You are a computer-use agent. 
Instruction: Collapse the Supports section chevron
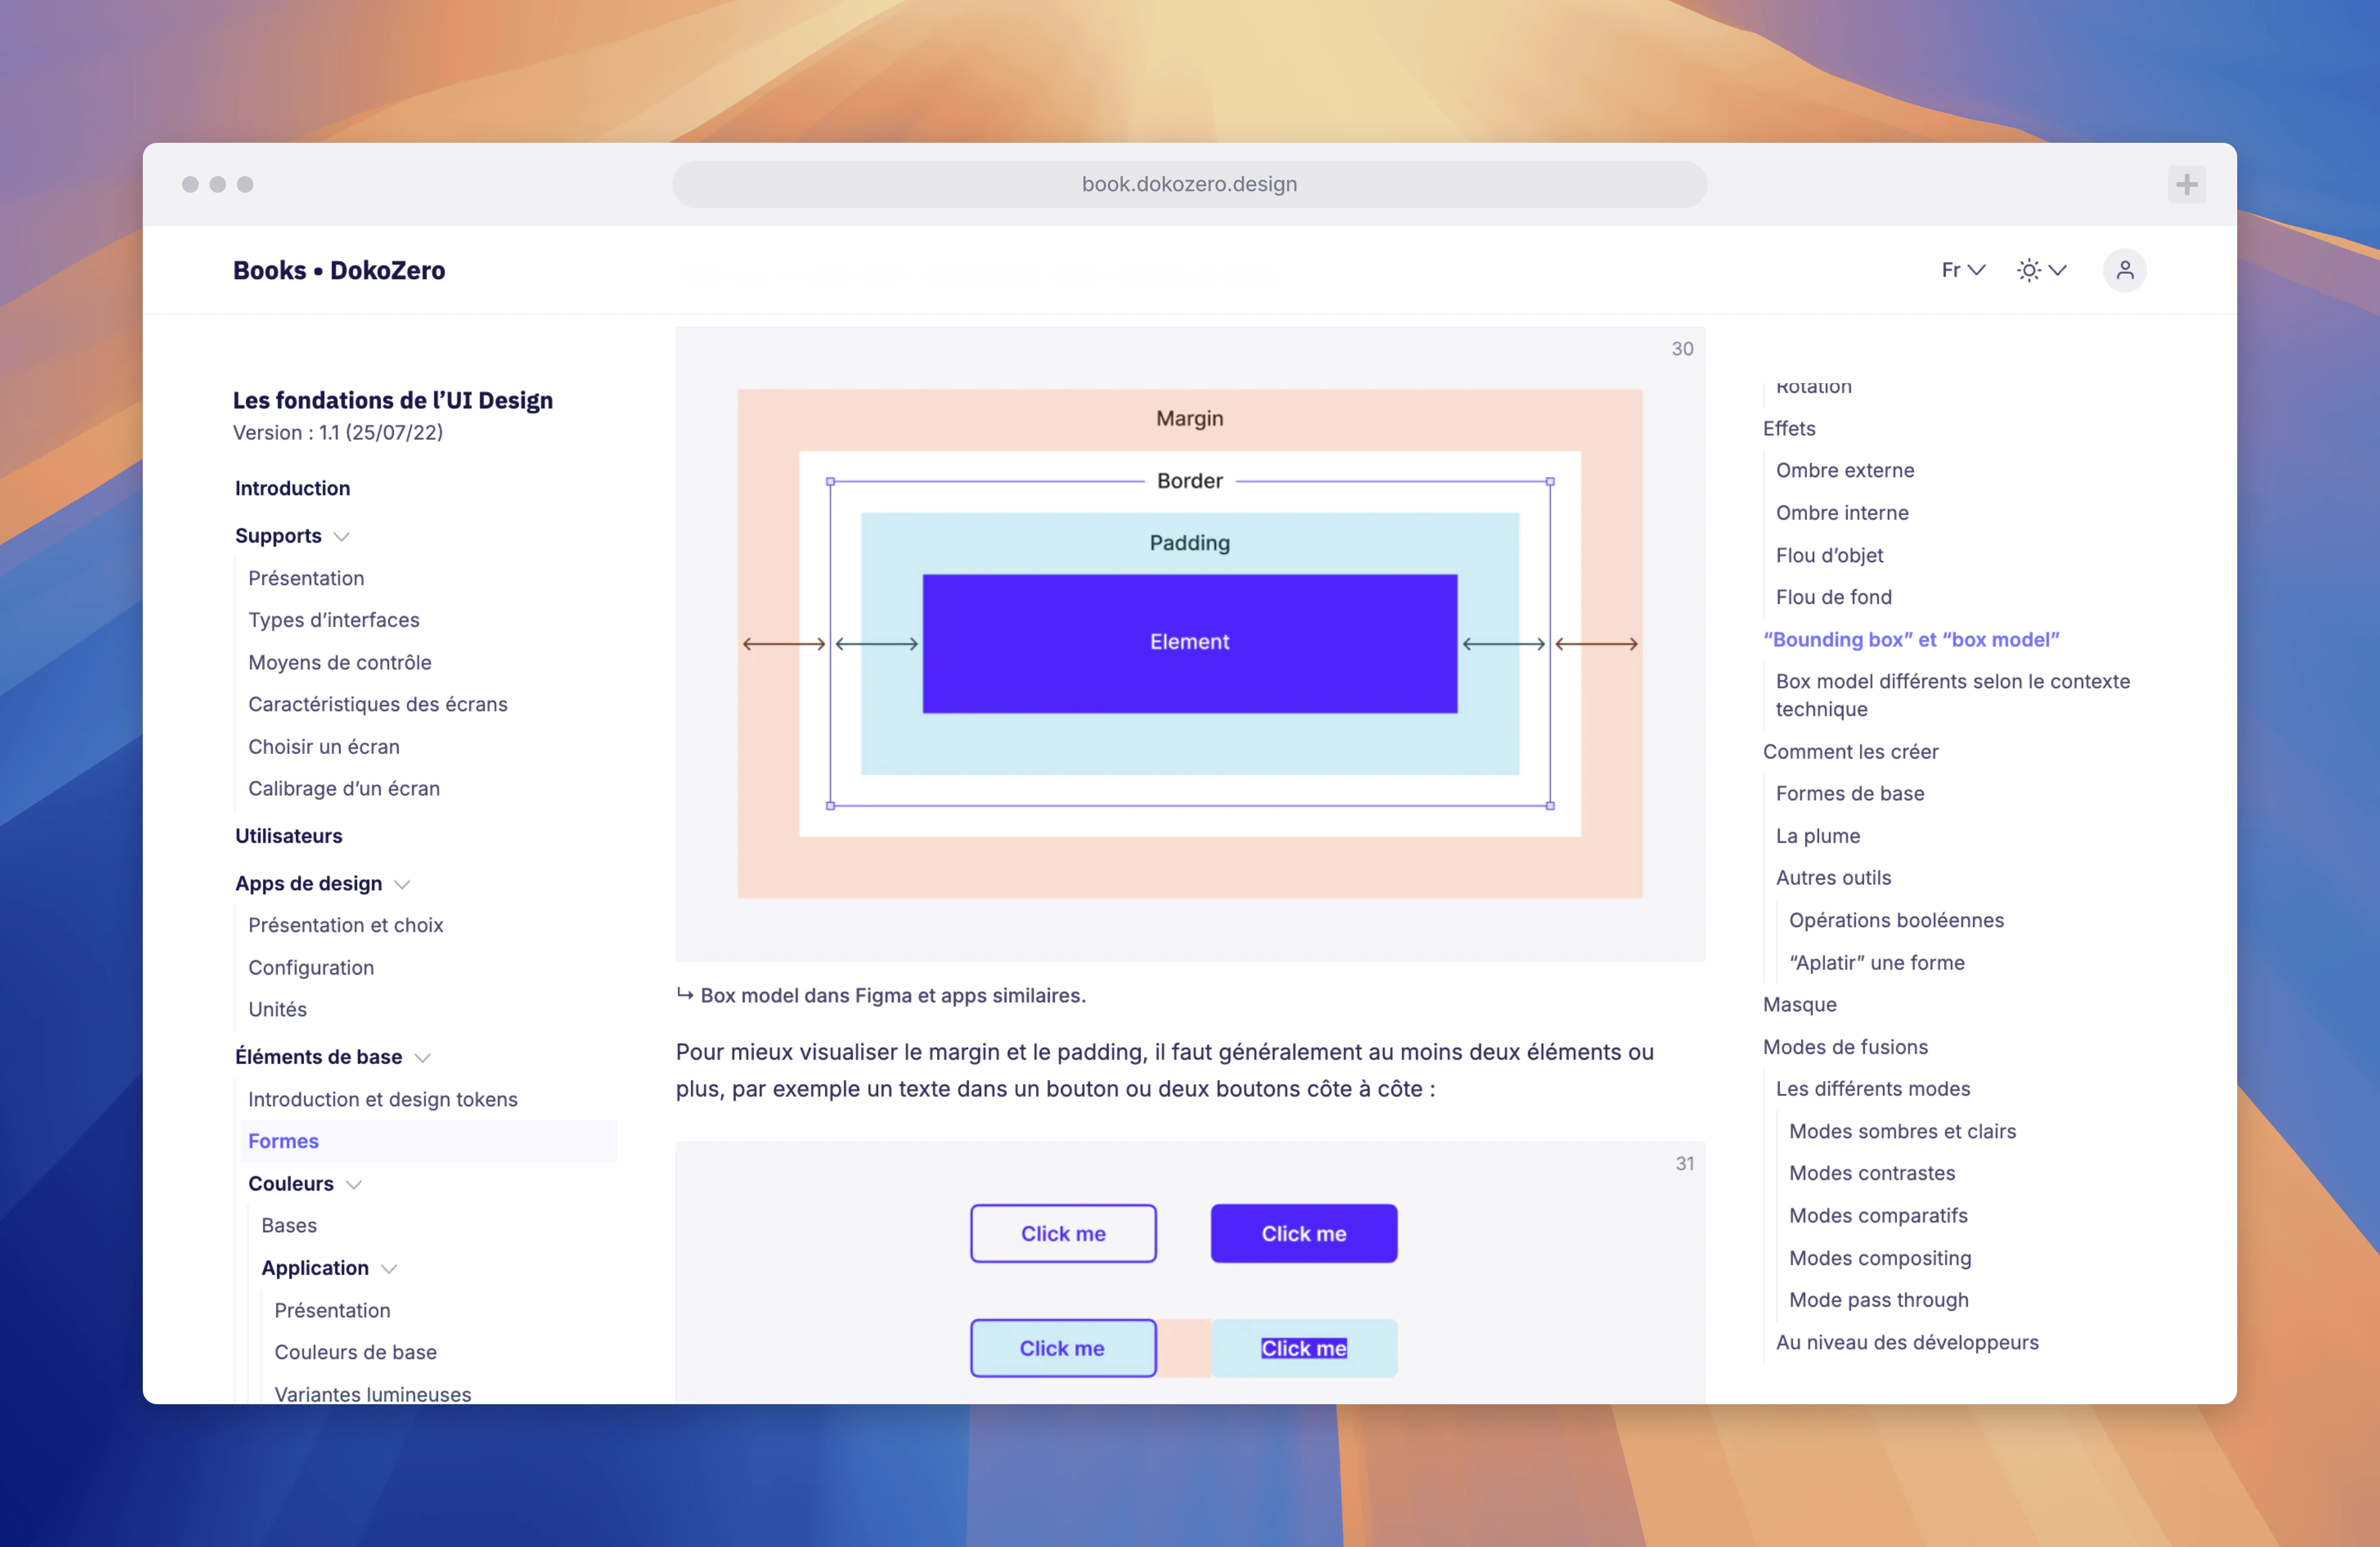[x=341, y=537]
